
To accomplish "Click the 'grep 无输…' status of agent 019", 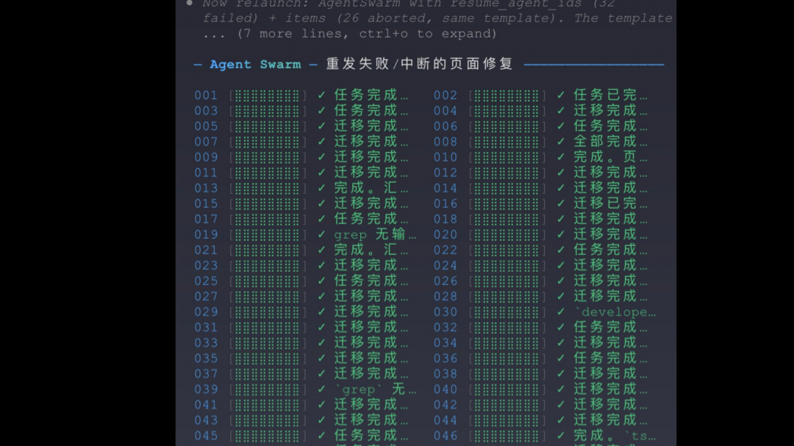I will click(x=375, y=235).
